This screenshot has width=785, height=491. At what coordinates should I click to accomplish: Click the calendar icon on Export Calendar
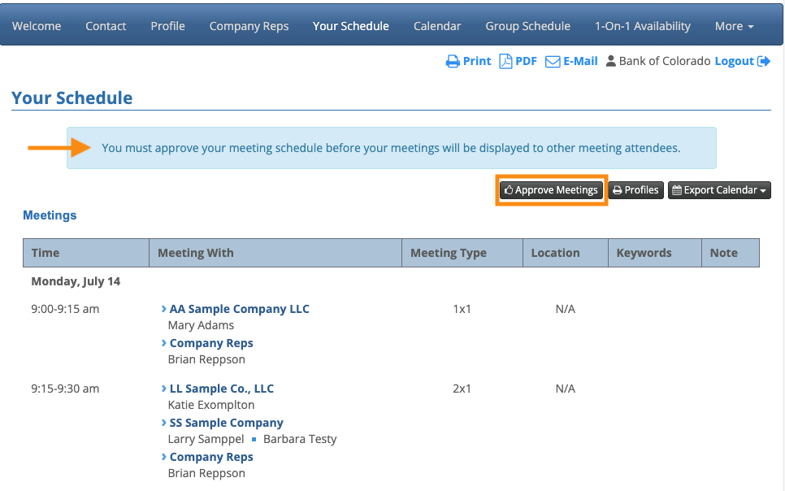pyautogui.click(x=677, y=190)
